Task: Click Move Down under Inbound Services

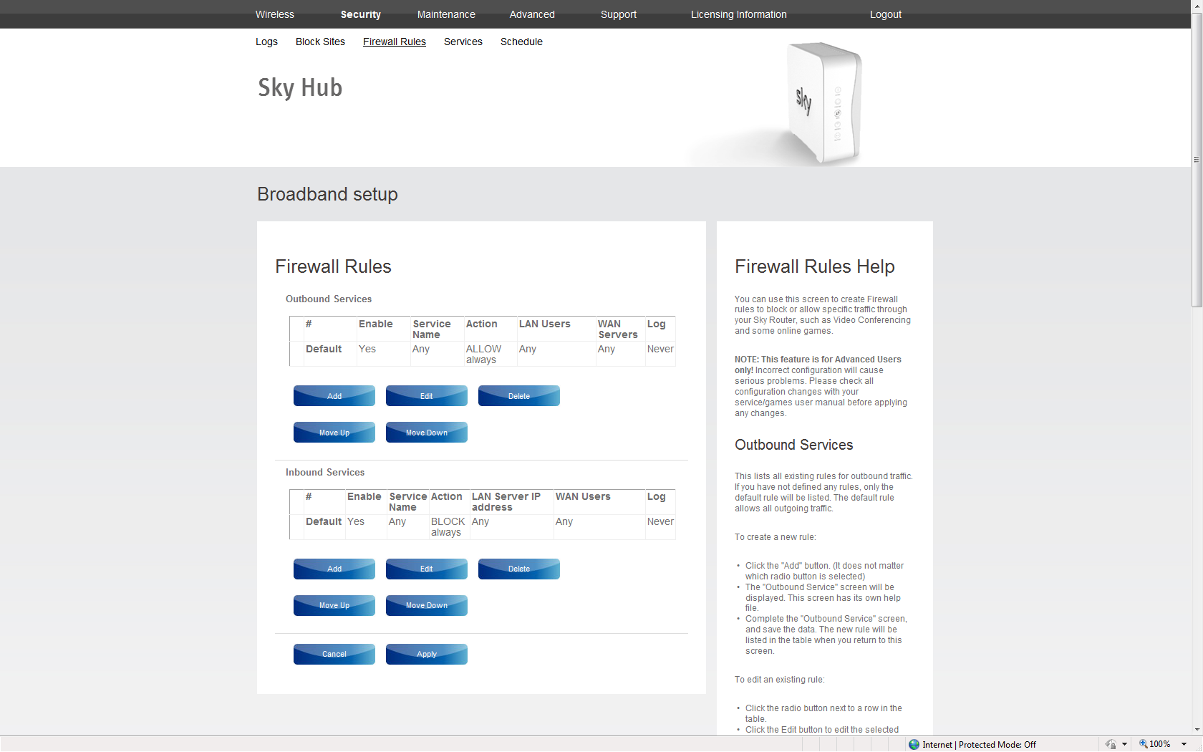Action: click(x=427, y=605)
